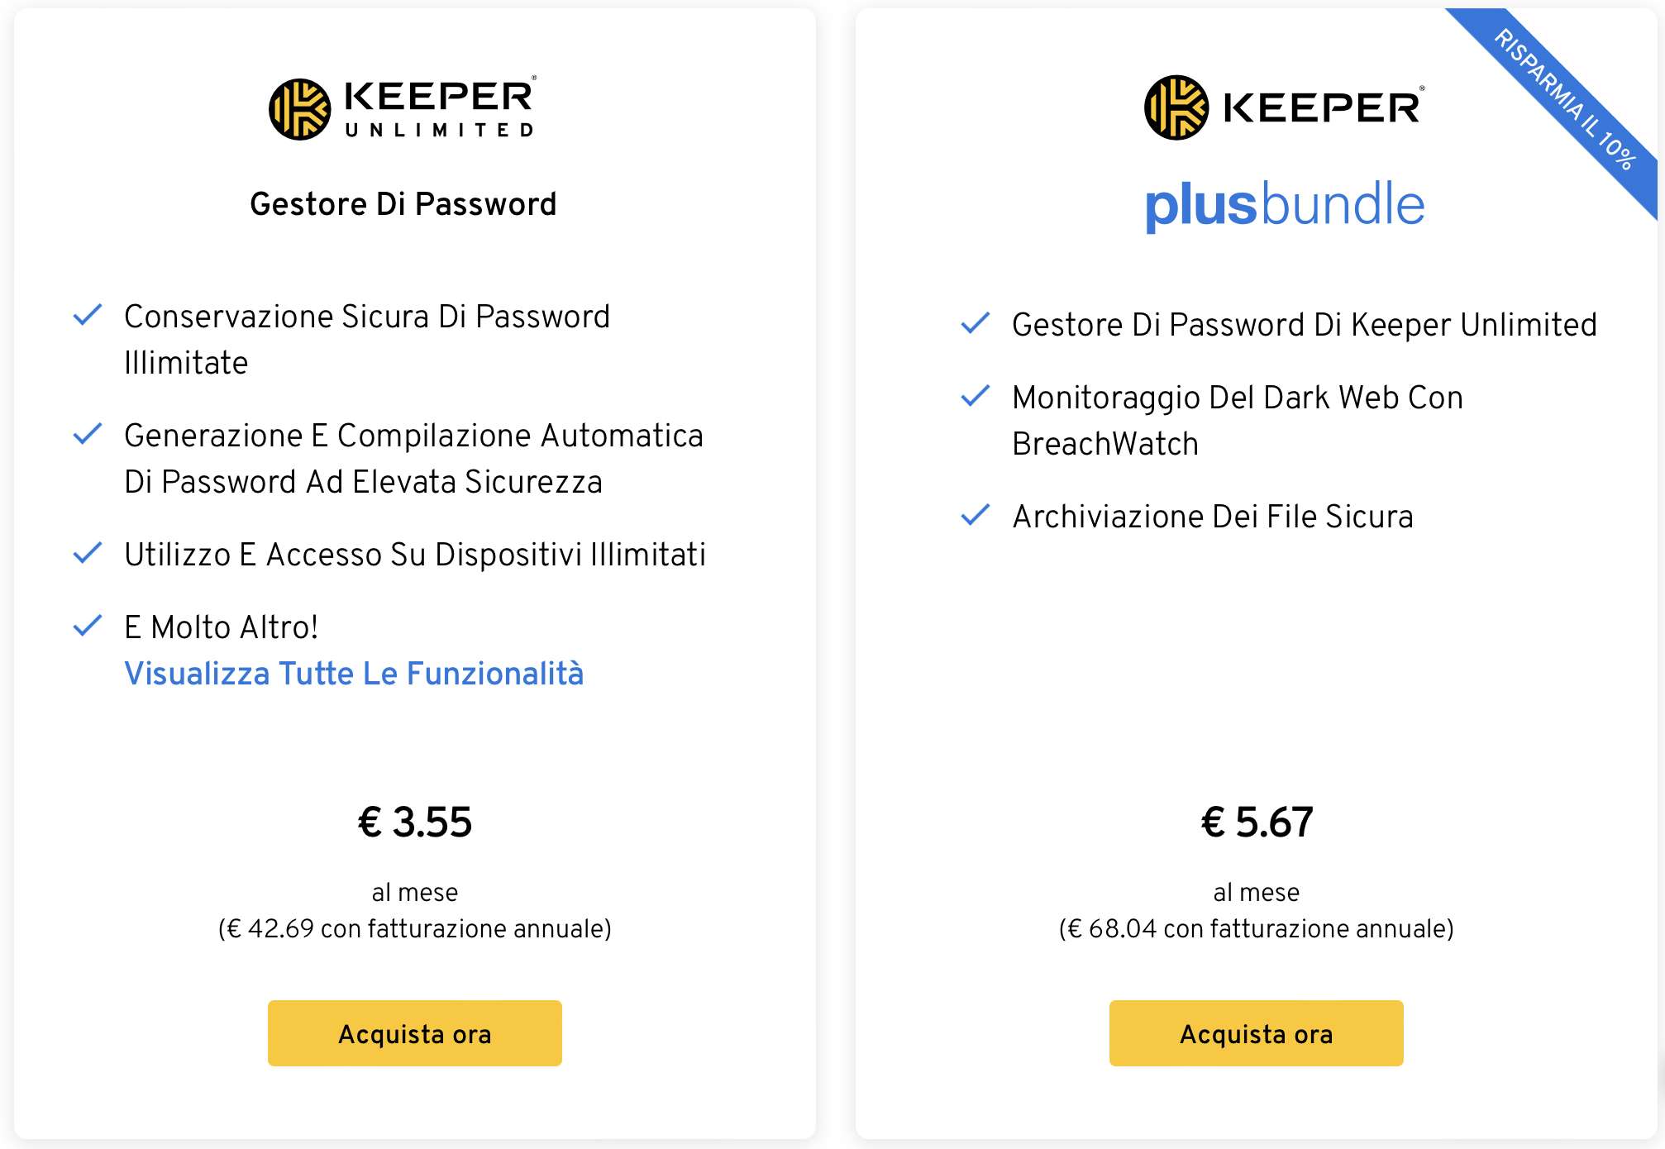This screenshot has height=1149, width=1665.
Task: Click the € 5.67 monthly price
Action: tap(1257, 822)
